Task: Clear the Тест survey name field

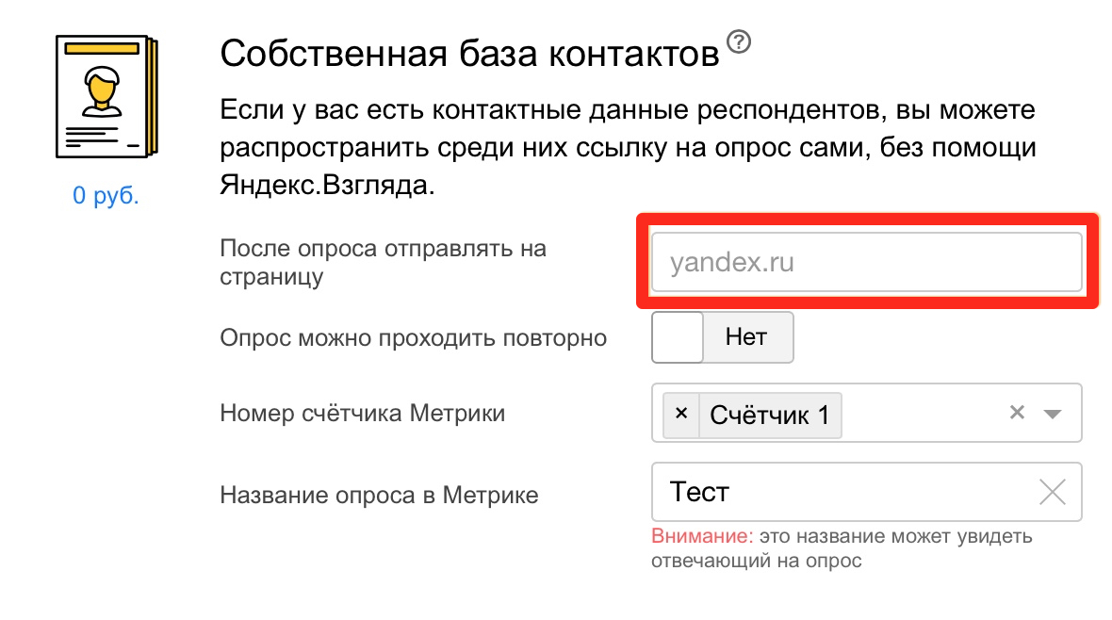Action: tap(1052, 492)
